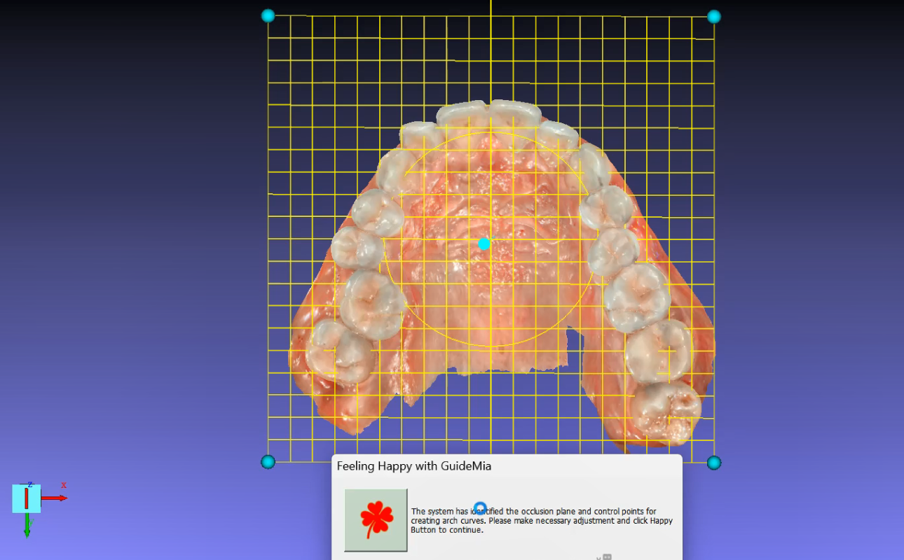Select the top-left cyan plane control point
The height and width of the screenshot is (560, 904).
point(268,15)
